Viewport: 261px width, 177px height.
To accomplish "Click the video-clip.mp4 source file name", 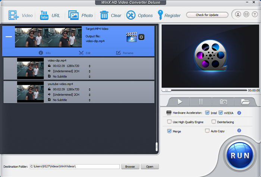I will [57, 61].
